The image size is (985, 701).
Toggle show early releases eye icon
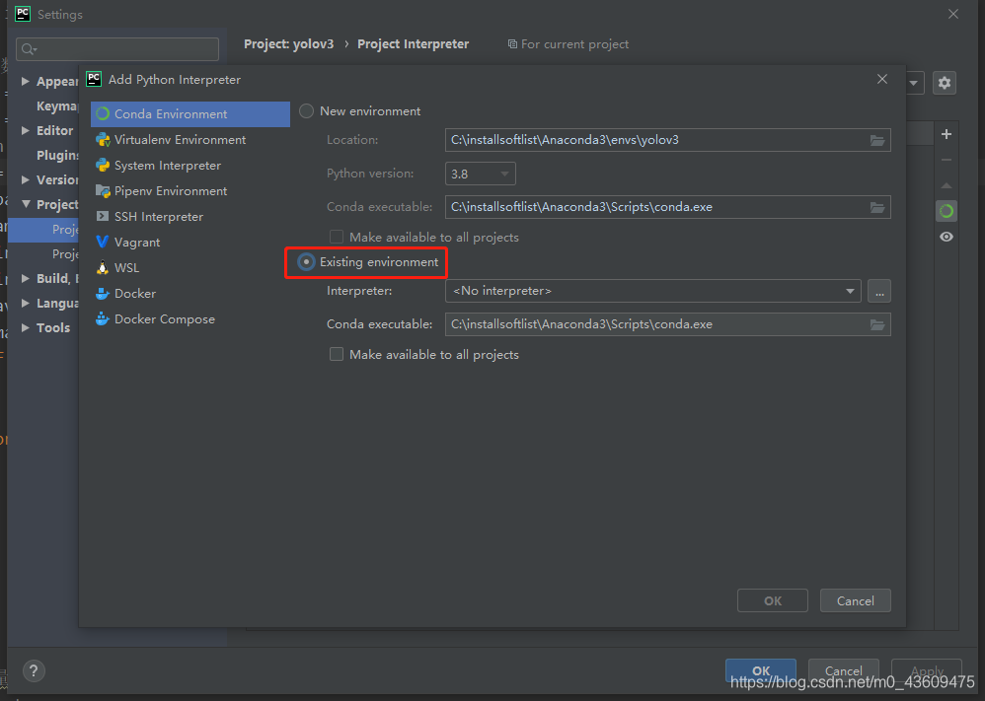[x=947, y=238]
